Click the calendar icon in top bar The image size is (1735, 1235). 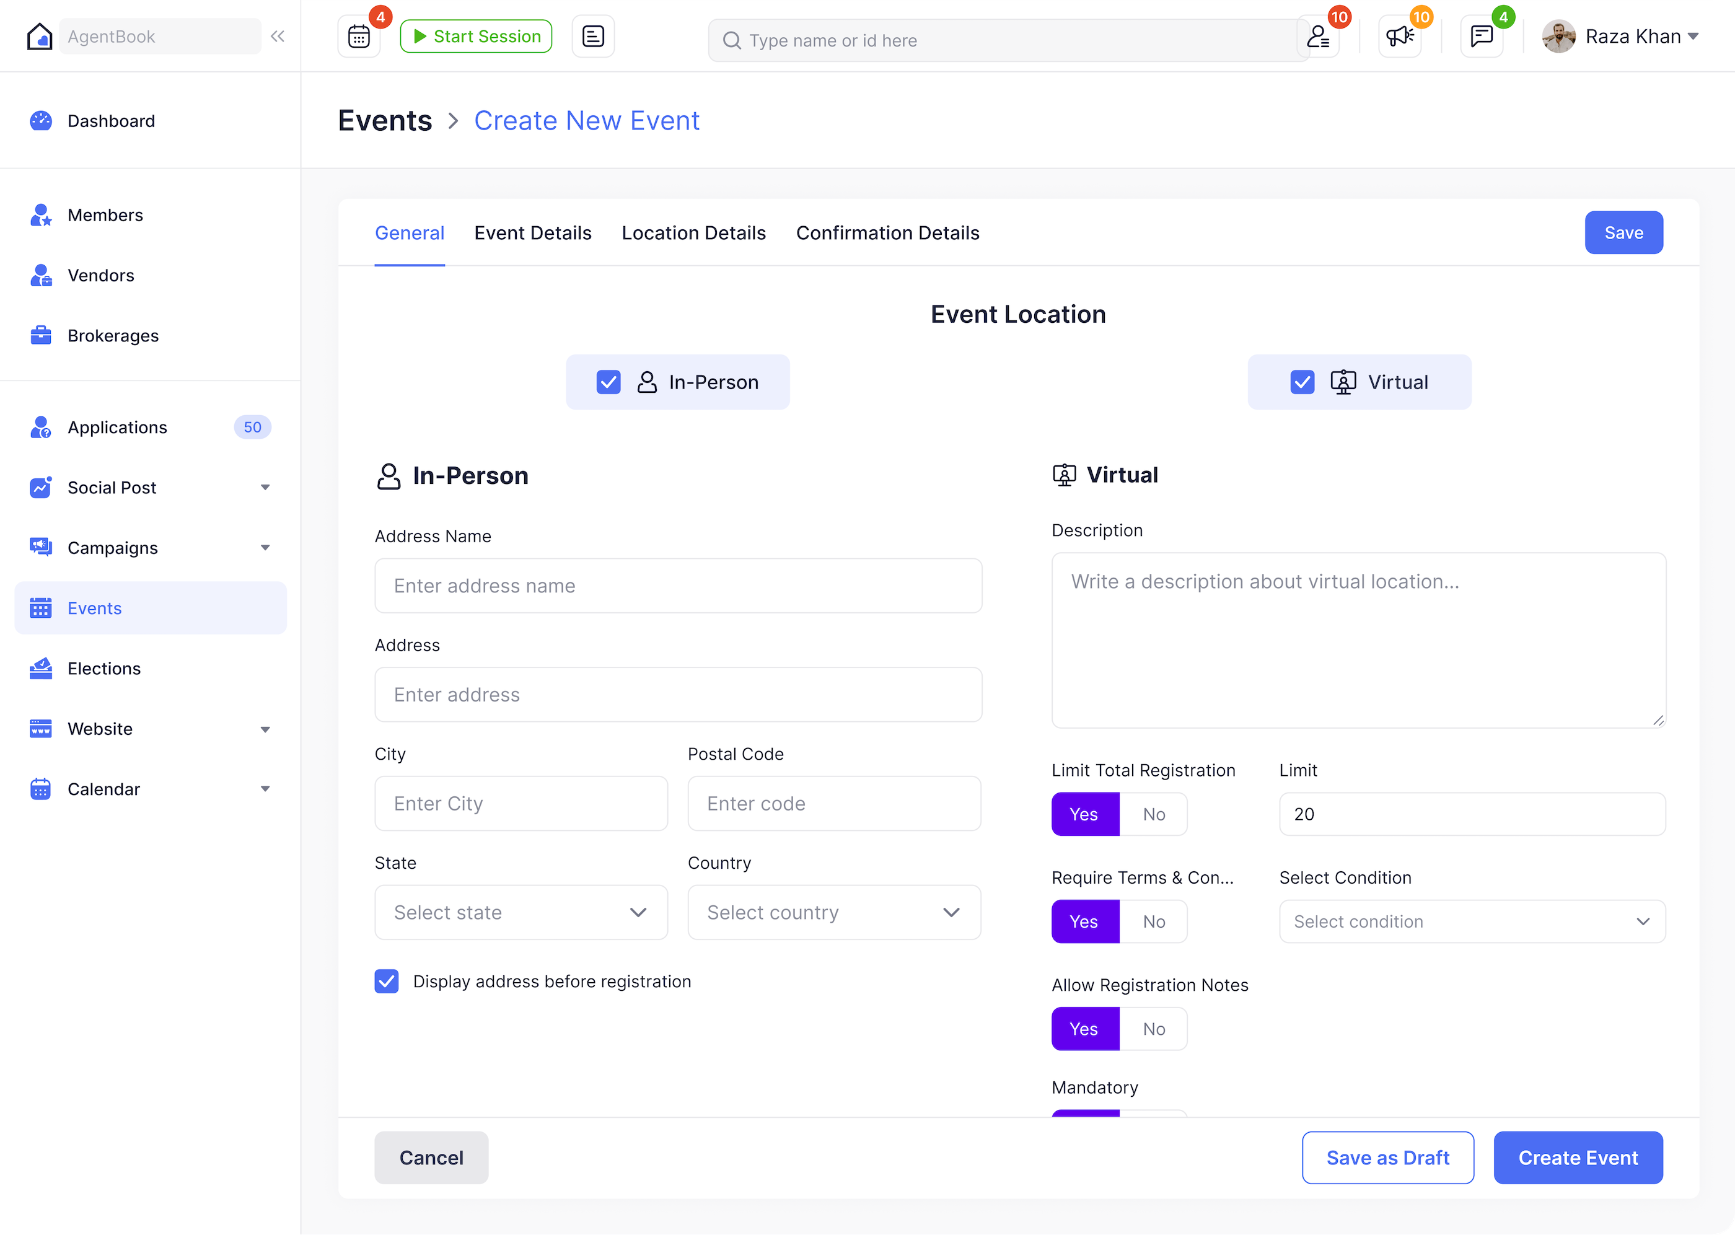[358, 37]
